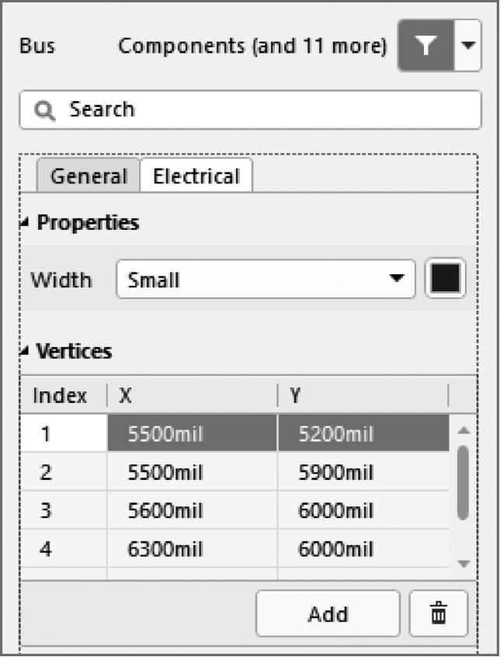Click the search magnifier icon

pos(46,110)
